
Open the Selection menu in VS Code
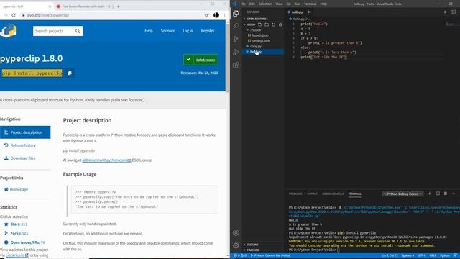pyautogui.click(x=265, y=4)
